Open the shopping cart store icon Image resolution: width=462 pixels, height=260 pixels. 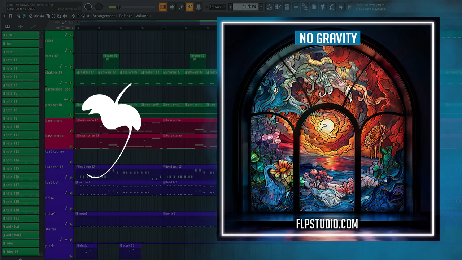[x=349, y=7]
